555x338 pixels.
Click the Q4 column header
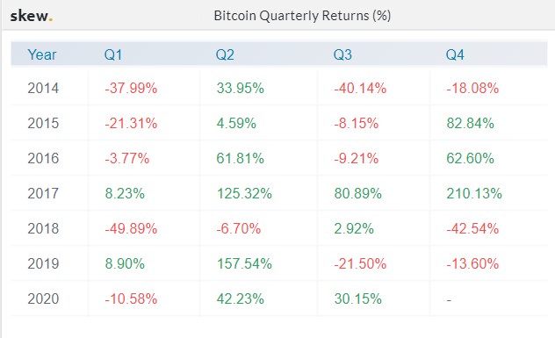pos(455,54)
